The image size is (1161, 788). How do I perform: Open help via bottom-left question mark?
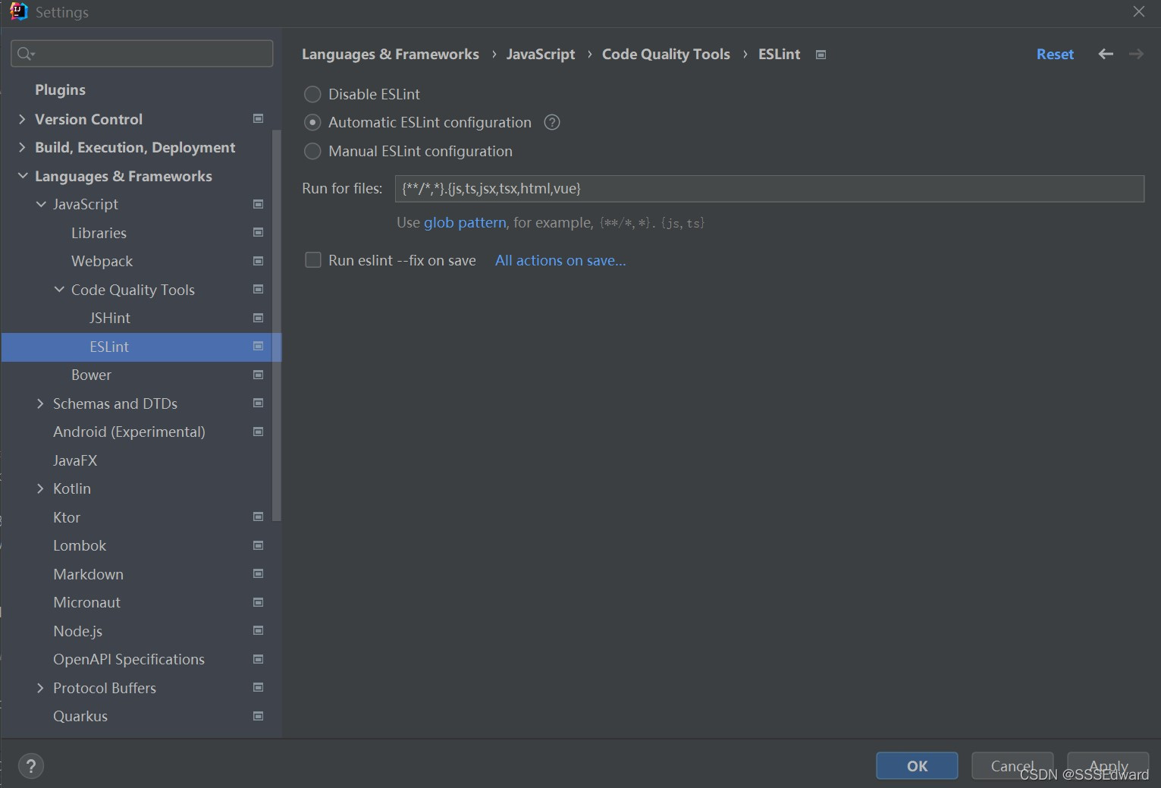31,766
